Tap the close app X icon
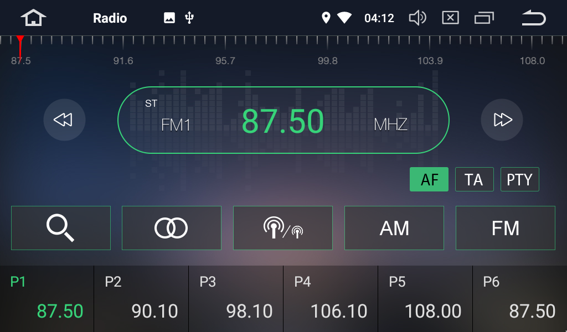The width and height of the screenshot is (567, 332). point(450,18)
